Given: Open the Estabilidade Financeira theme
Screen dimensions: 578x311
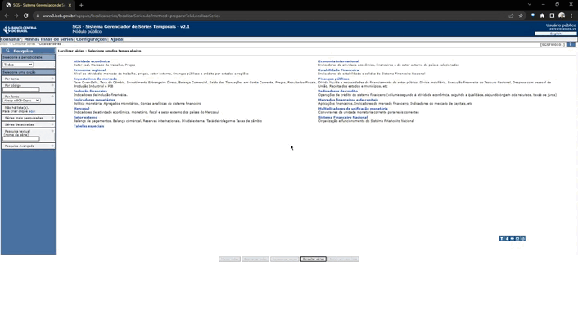Looking at the screenshot, I should (x=338, y=70).
